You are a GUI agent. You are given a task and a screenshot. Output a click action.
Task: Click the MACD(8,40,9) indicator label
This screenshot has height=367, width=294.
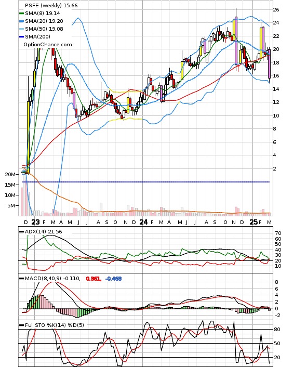[x=52, y=279]
